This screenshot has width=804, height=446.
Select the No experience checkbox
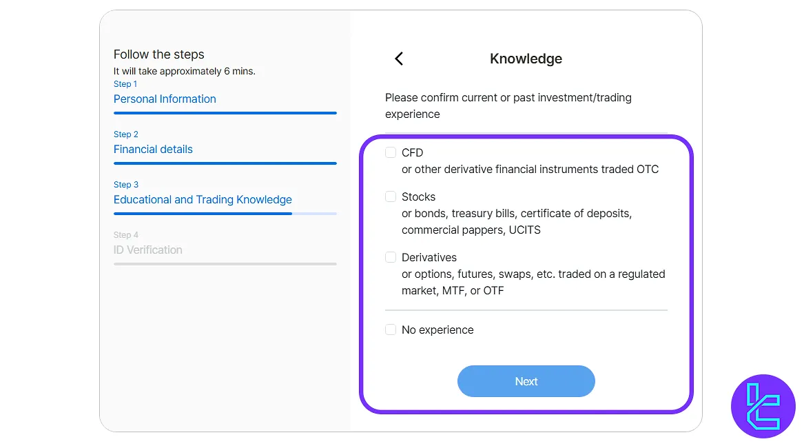391,330
